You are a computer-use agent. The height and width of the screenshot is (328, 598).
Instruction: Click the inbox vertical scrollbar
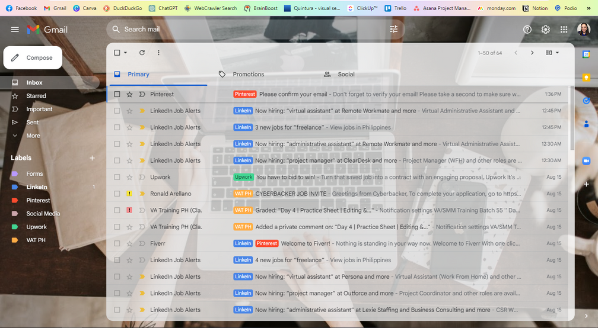[571, 118]
